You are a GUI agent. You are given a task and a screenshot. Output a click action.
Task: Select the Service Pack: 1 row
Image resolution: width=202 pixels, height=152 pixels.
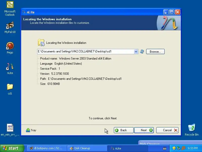[50, 69]
